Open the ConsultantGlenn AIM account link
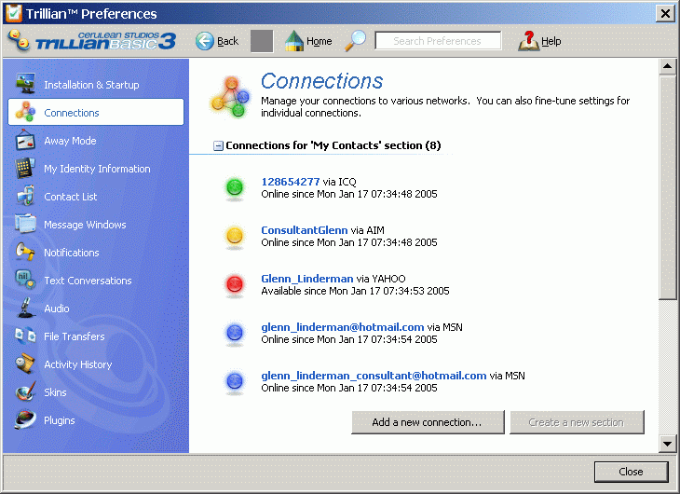680x494 pixels. tap(305, 230)
